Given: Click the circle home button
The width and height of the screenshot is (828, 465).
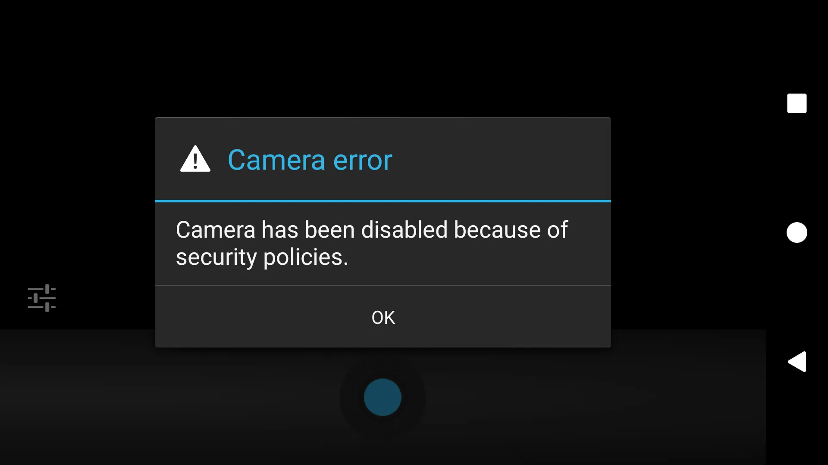Looking at the screenshot, I should (x=797, y=232).
